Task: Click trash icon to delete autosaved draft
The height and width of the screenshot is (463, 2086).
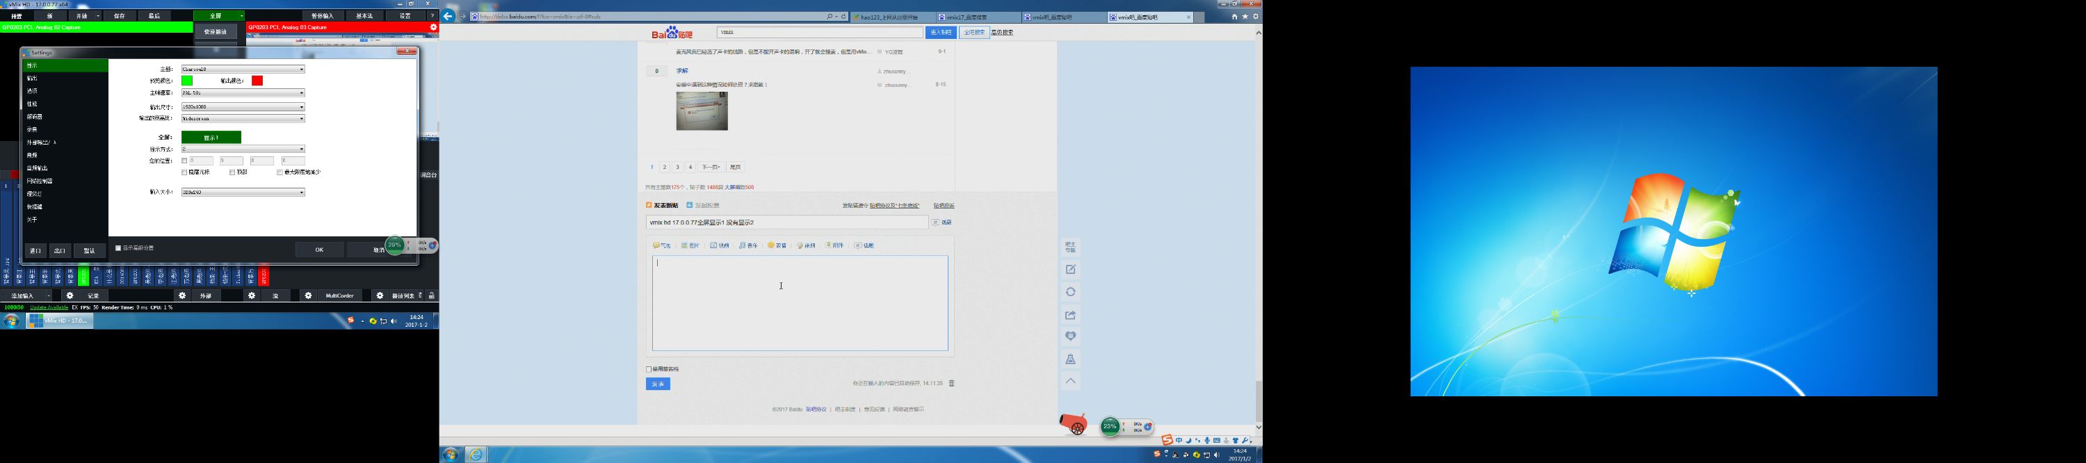Action: point(951,384)
